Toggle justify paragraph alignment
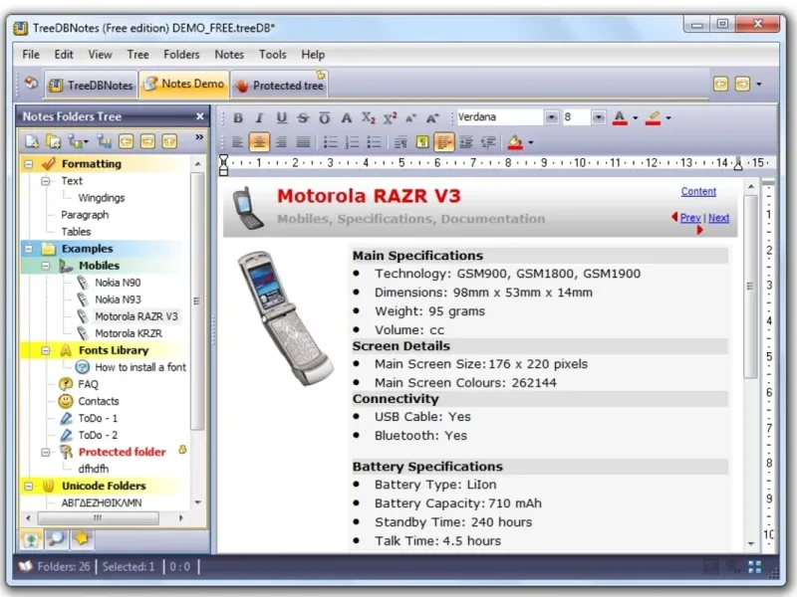The height and width of the screenshot is (597, 797). [x=303, y=142]
